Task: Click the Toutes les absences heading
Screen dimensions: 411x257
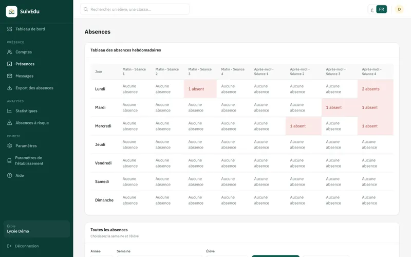Action: point(109,230)
